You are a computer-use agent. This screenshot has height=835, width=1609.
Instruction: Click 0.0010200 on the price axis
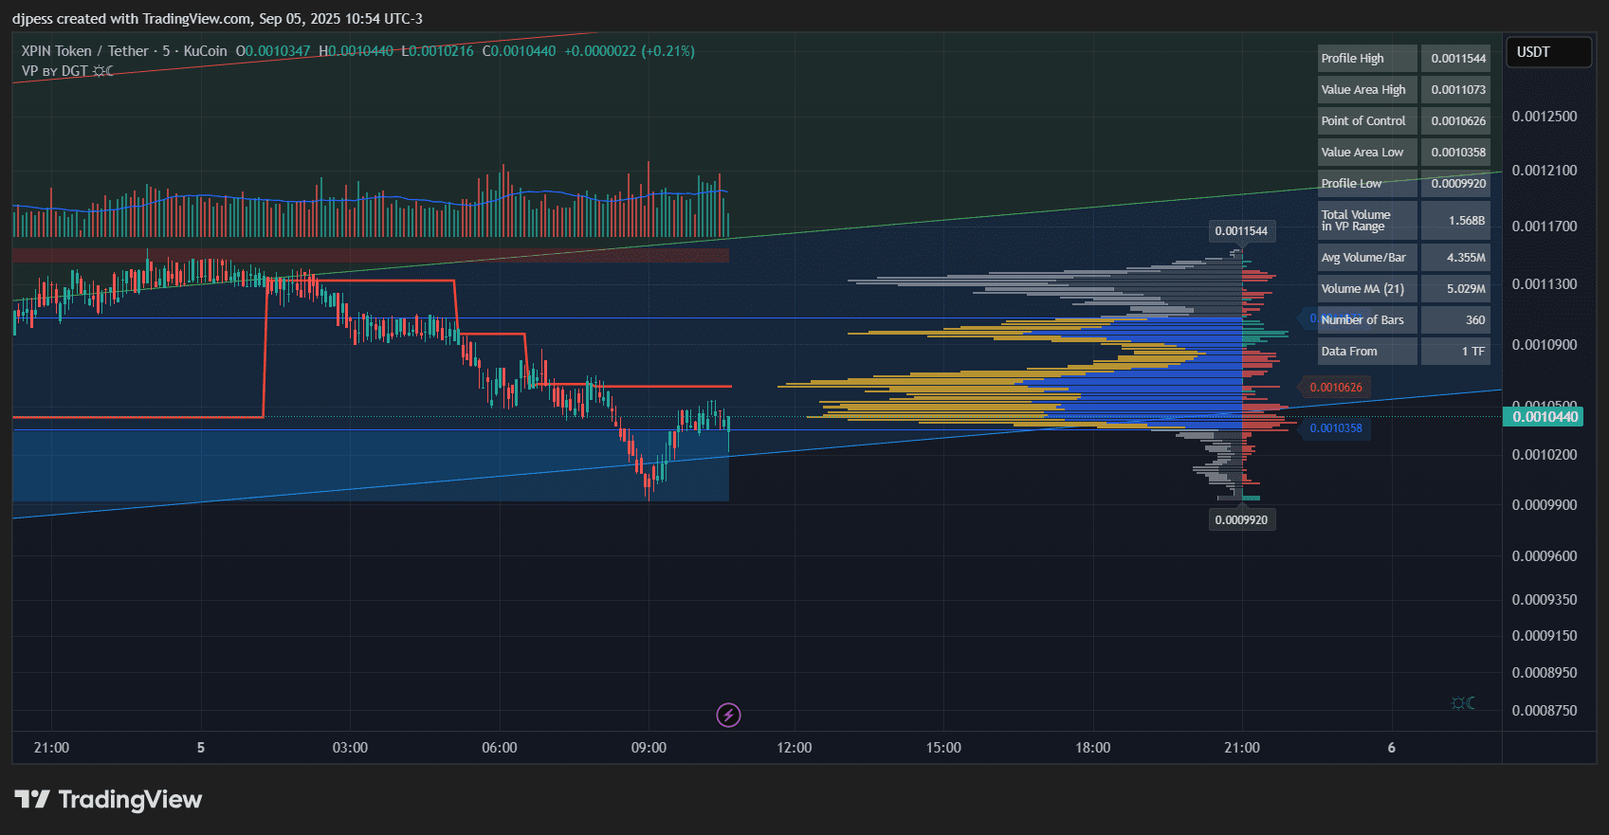pyautogui.click(x=1545, y=454)
